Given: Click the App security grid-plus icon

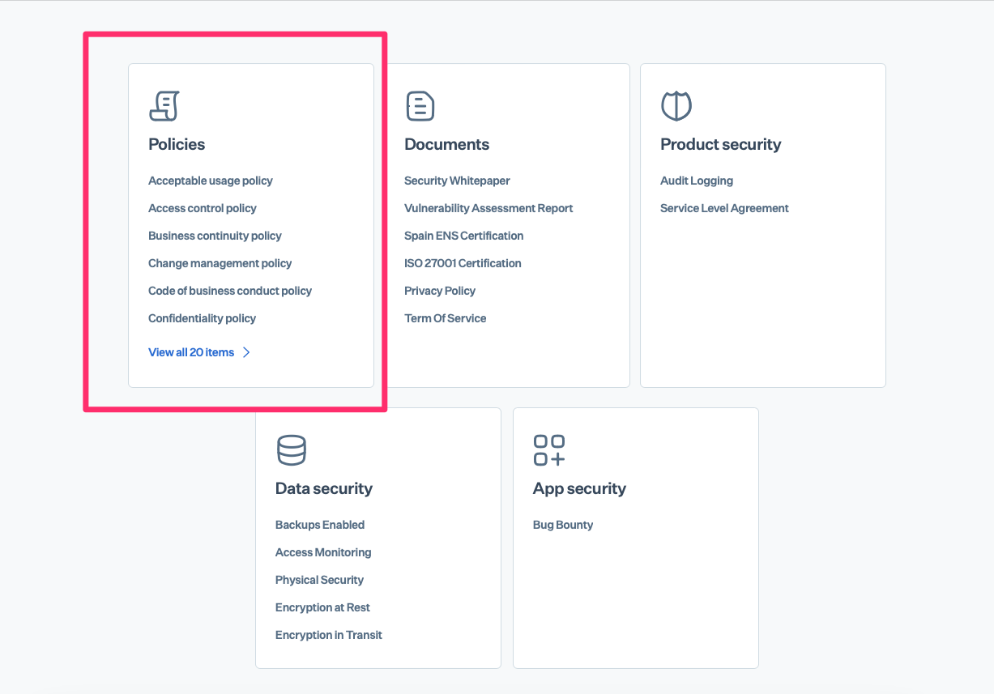Looking at the screenshot, I should [x=548, y=450].
